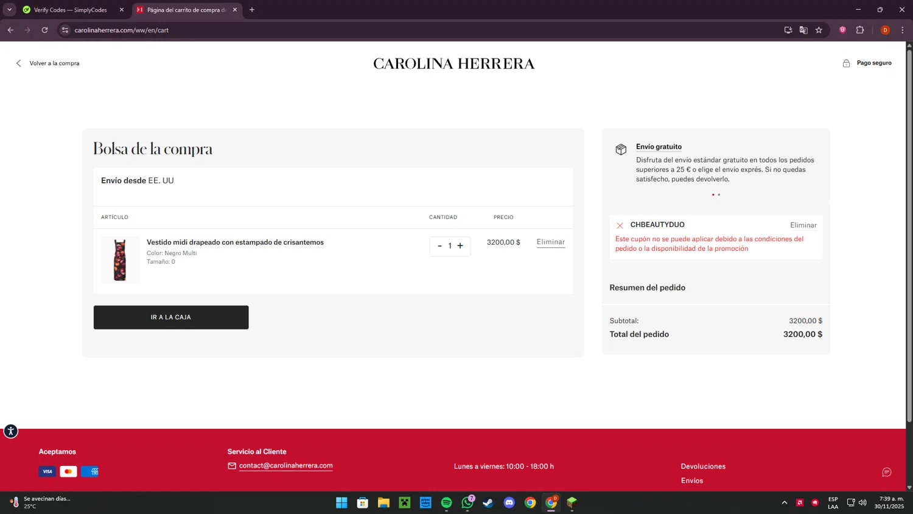Viewport: 913px width, 514px height.
Task: Select the Página del carrito de compra tab
Action: click(x=186, y=10)
